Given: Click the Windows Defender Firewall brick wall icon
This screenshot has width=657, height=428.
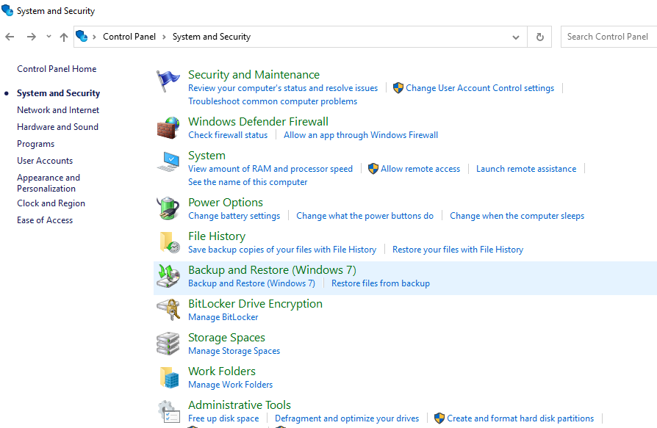Looking at the screenshot, I should point(168,128).
